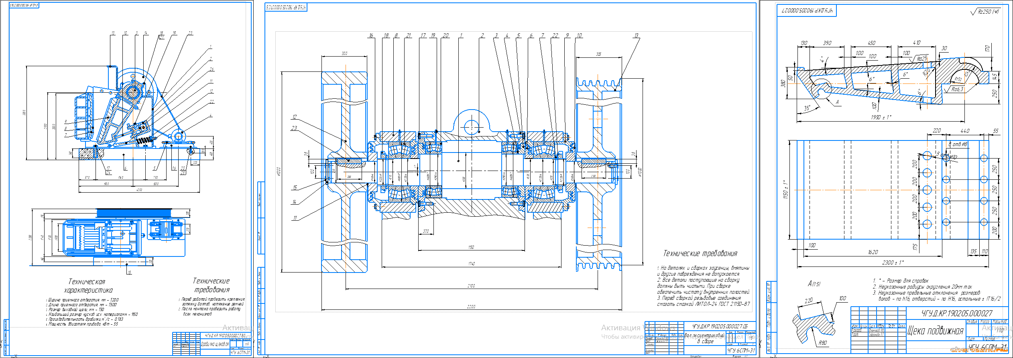Viewport: 1013px width, 358px height.
Task: Select the 'A (1:5)' detail view label
Action: (x=814, y=284)
